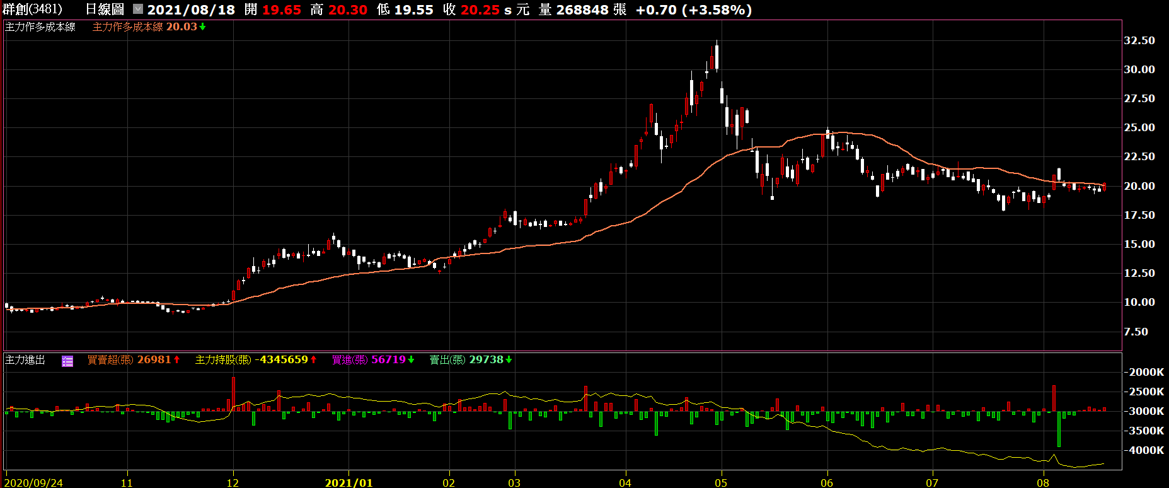This screenshot has width=1169, height=488.
Task: Select the 日線圖 chart type label
Action: [105, 9]
